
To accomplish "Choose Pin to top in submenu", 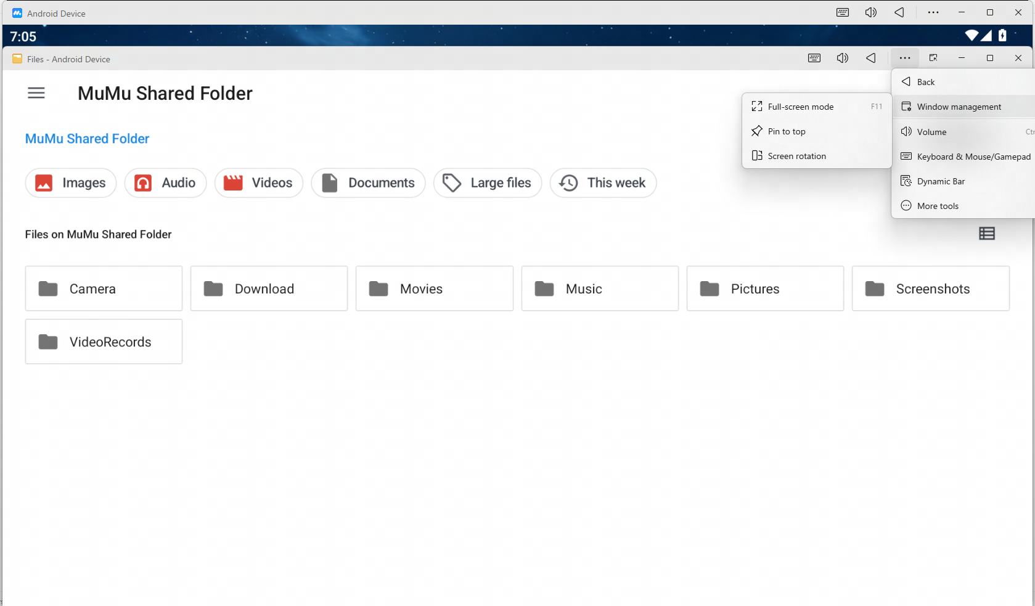I will tap(817, 131).
